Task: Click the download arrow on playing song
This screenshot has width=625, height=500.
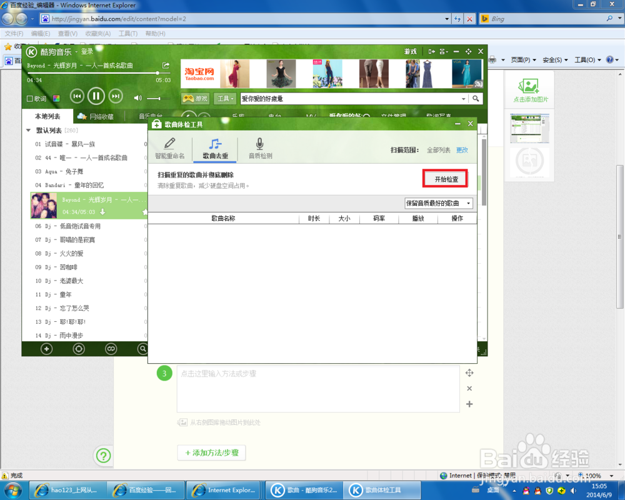Action: click(102, 212)
